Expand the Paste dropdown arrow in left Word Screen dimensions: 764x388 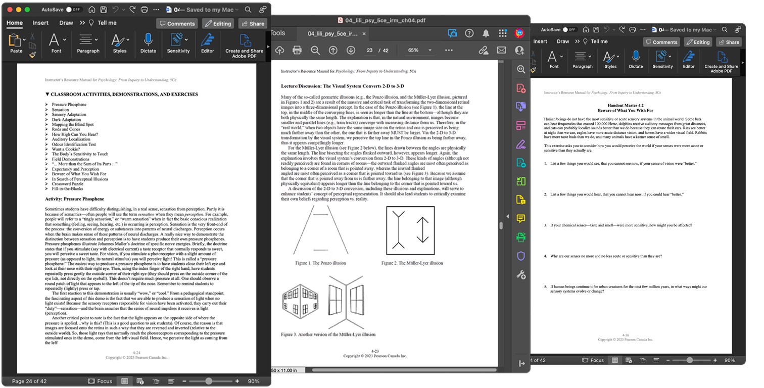24,39
